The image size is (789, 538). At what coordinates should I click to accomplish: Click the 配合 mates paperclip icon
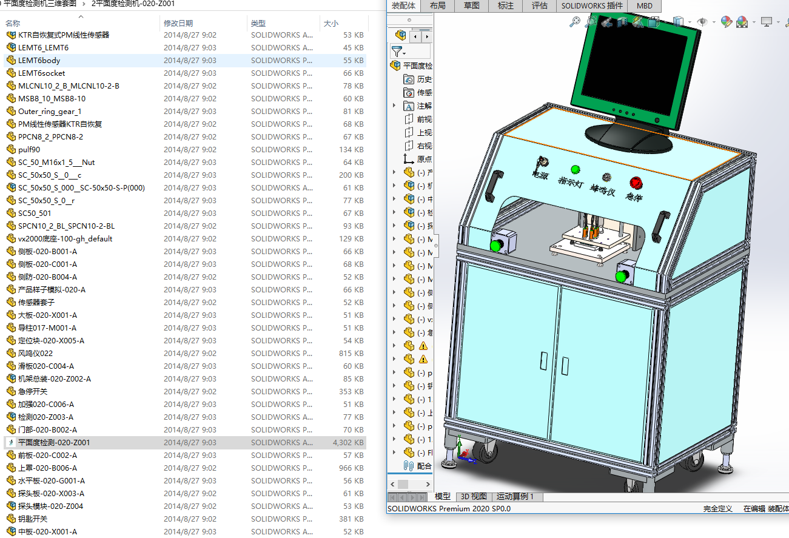tap(409, 466)
